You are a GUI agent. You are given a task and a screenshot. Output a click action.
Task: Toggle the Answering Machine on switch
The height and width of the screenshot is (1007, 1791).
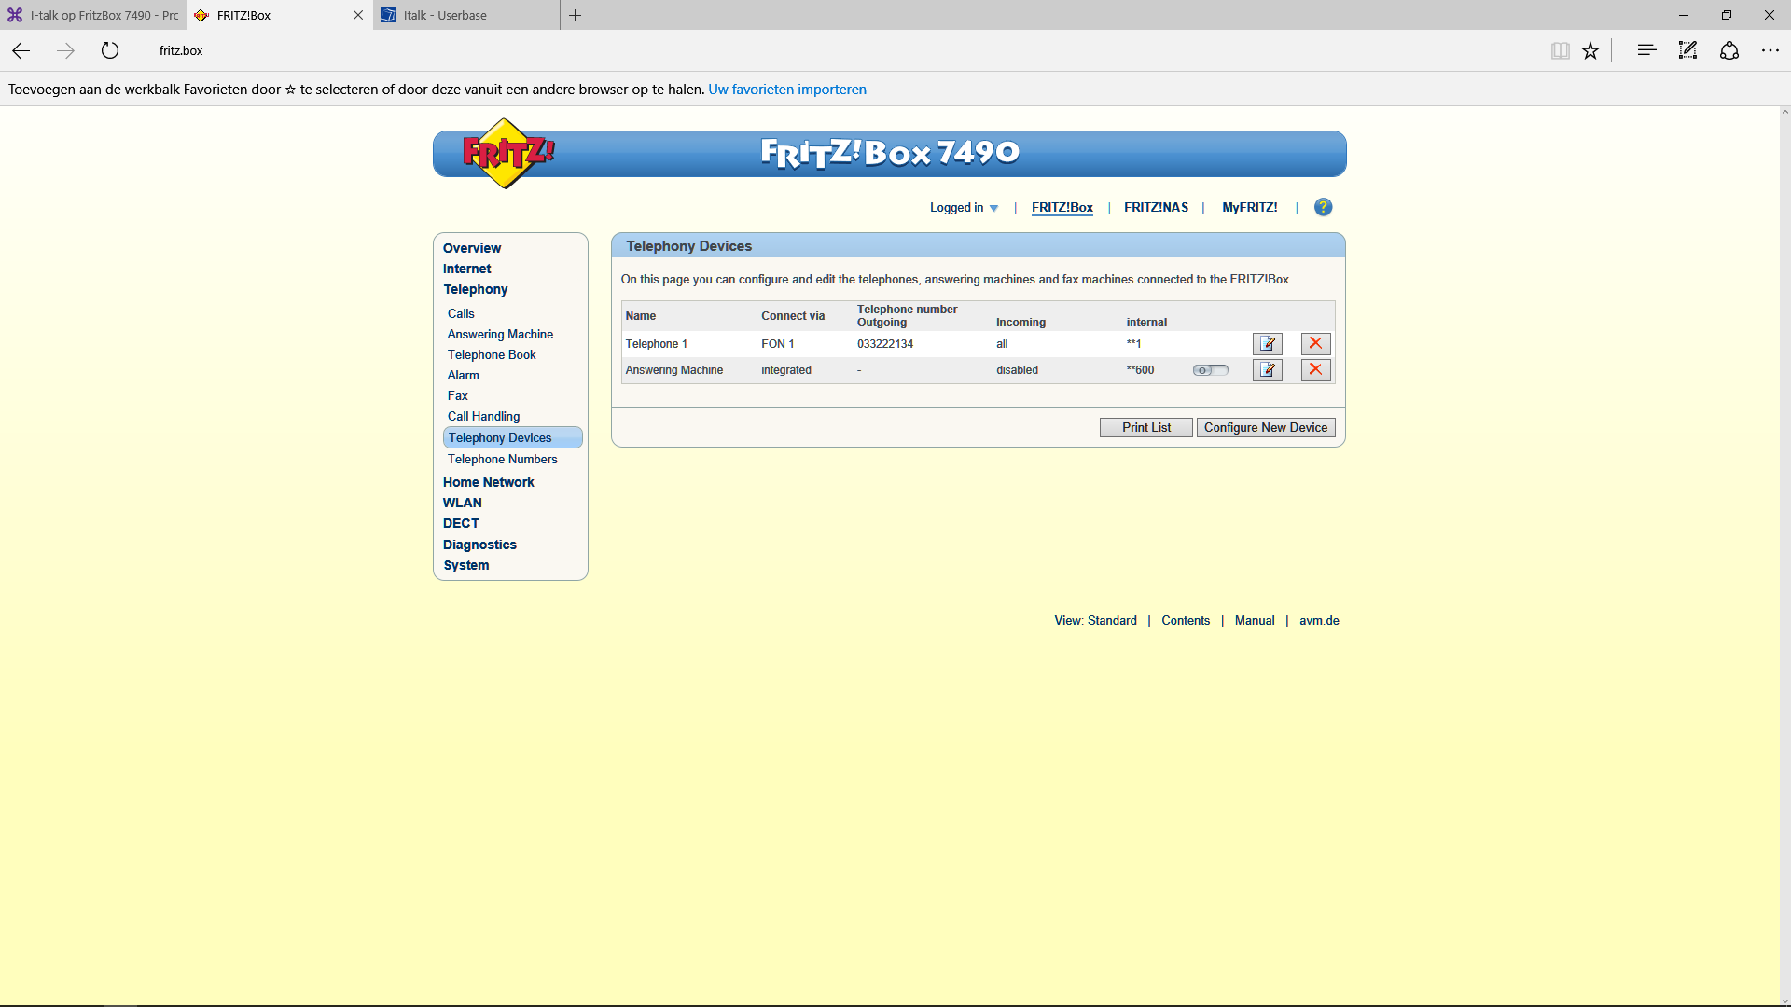pos(1210,370)
